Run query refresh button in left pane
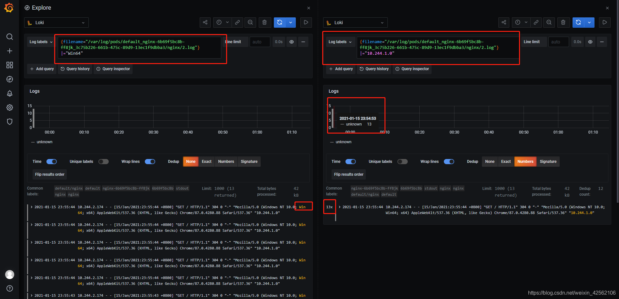 pyautogui.click(x=280, y=23)
